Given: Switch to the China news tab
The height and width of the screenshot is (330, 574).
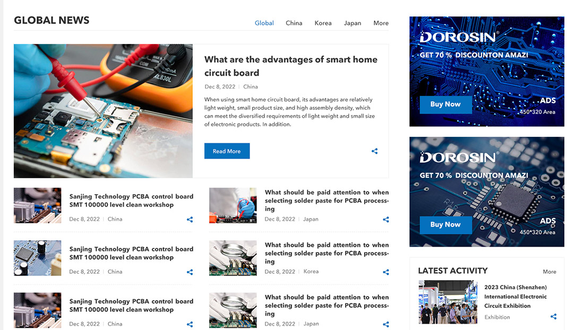Looking at the screenshot, I should (294, 23).
